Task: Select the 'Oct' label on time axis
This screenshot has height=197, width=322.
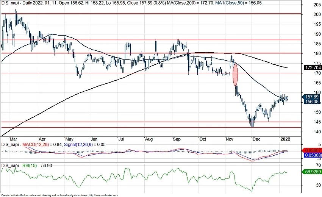Action: click(203, 139)
